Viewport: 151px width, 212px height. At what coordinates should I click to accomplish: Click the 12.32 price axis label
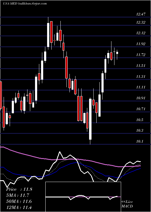point(141,22)
